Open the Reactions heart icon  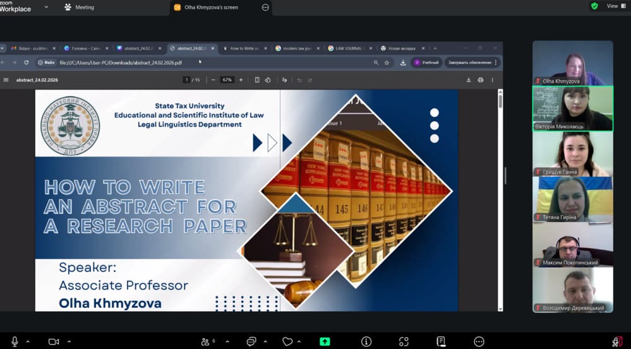(288, 341)
